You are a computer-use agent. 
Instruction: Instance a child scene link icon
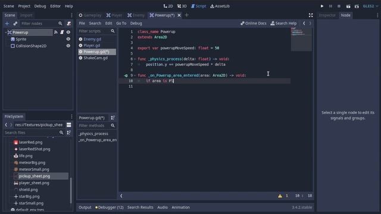15,24
